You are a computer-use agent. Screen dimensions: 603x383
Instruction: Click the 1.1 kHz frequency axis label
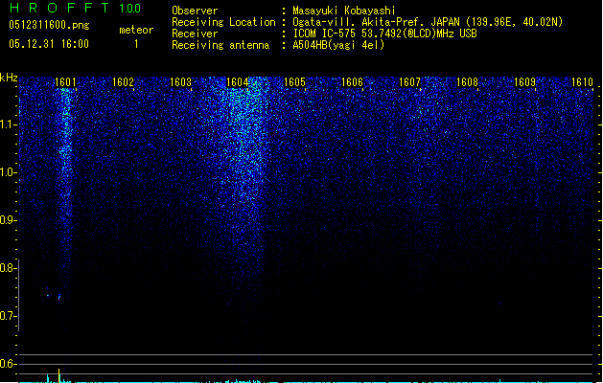pos(8,124)
